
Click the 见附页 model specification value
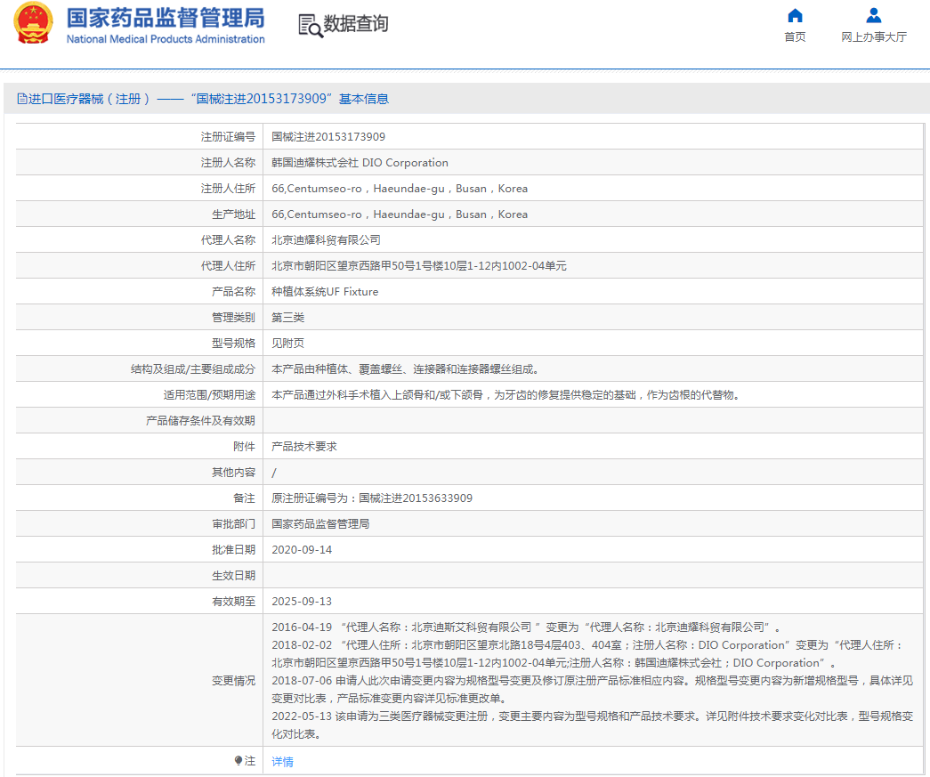(287, 344)
